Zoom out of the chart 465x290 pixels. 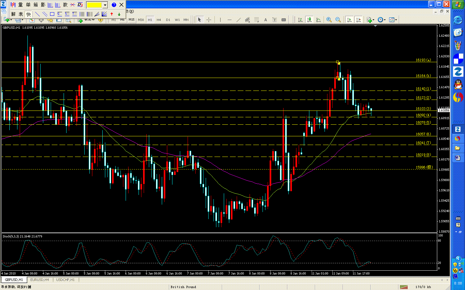(x=338, y=20)
